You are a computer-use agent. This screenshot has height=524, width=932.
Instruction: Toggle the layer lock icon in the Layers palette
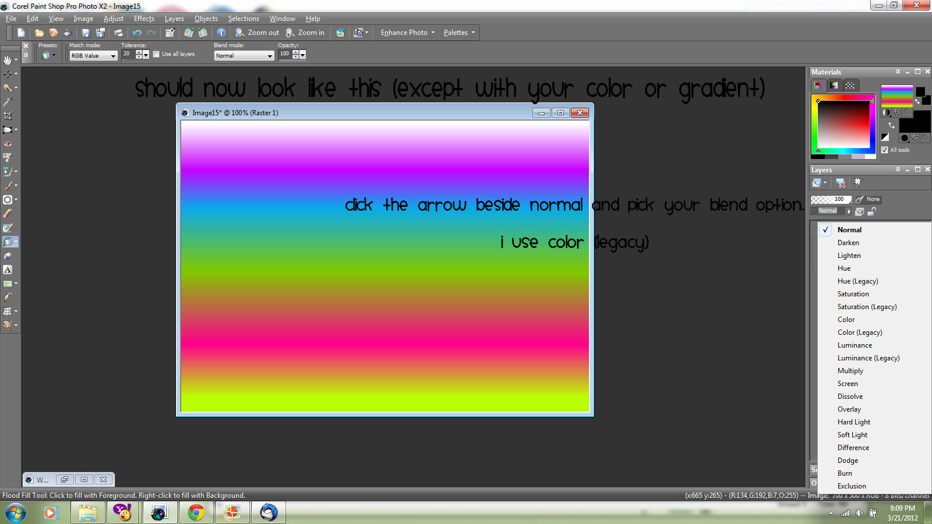point(872,211)
